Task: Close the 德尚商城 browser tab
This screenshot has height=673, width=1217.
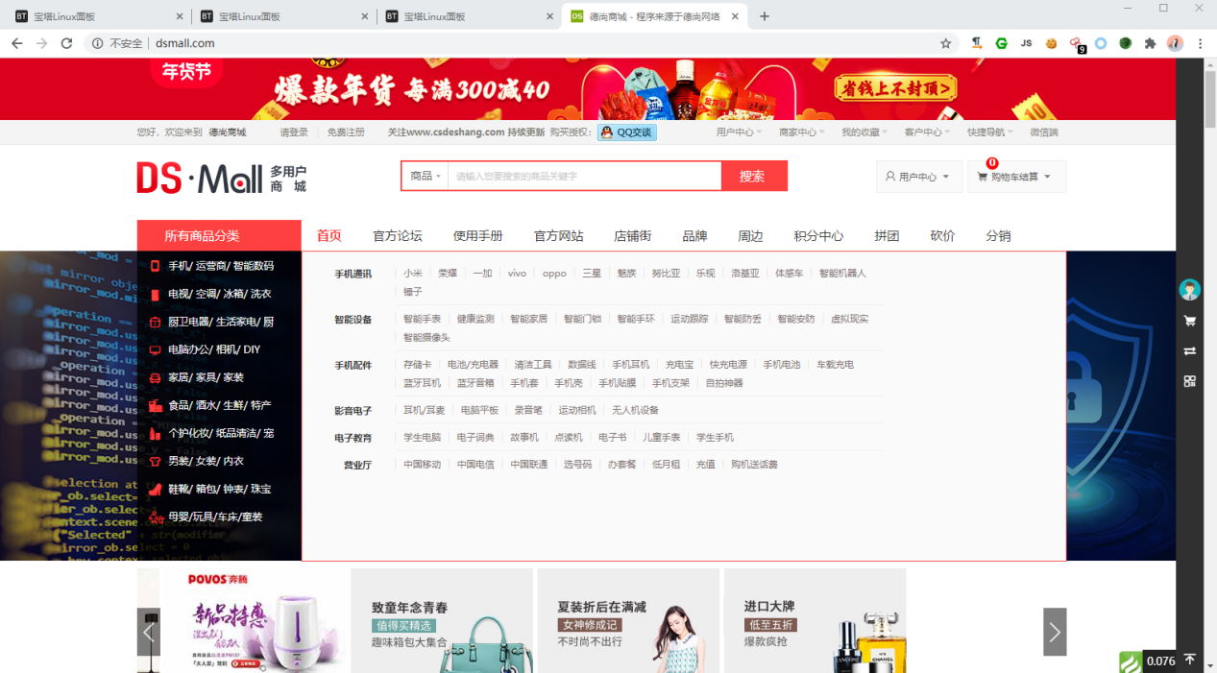Action: [736, 16]
